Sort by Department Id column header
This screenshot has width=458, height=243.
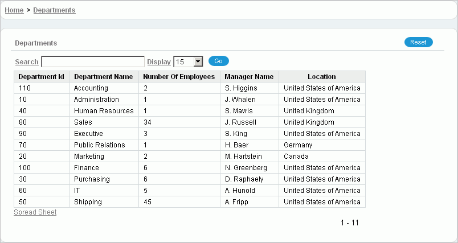[41, 76]
